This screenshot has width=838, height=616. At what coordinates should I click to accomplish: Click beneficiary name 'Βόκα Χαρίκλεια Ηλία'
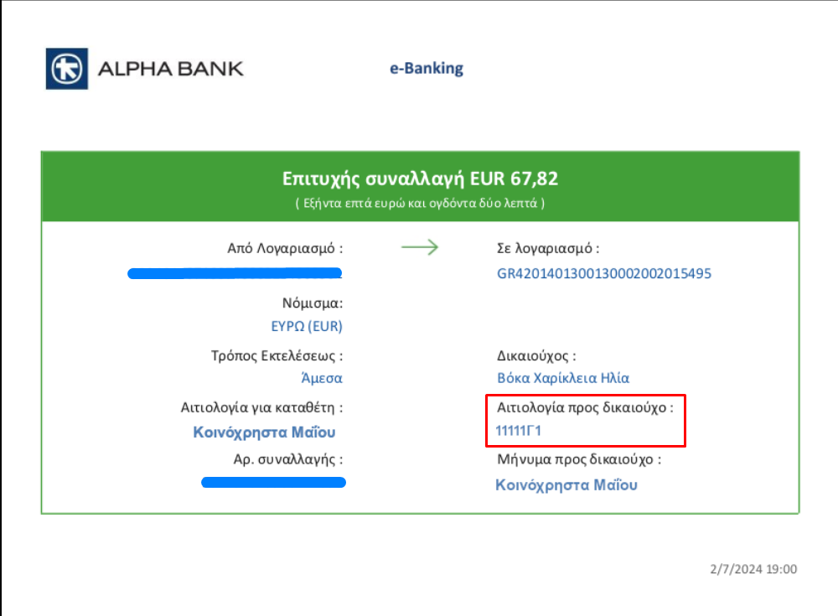[563, 378]
